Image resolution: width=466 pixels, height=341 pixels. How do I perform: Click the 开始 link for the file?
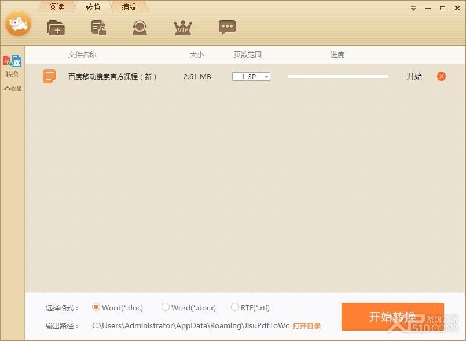point(414,76)
